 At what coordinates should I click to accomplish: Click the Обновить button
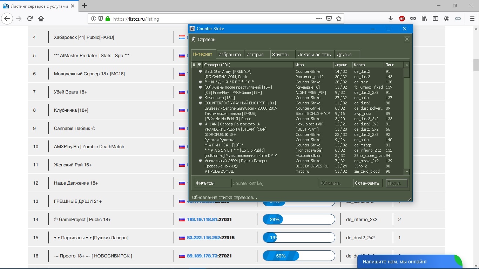click(335, 183)
